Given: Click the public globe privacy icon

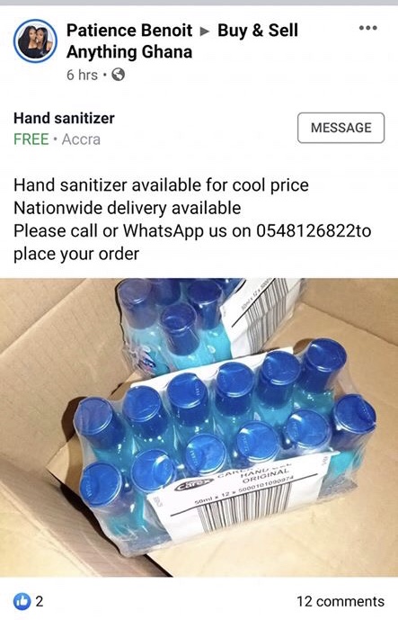Looking at the screenshot, I should [x=118, y=75].
